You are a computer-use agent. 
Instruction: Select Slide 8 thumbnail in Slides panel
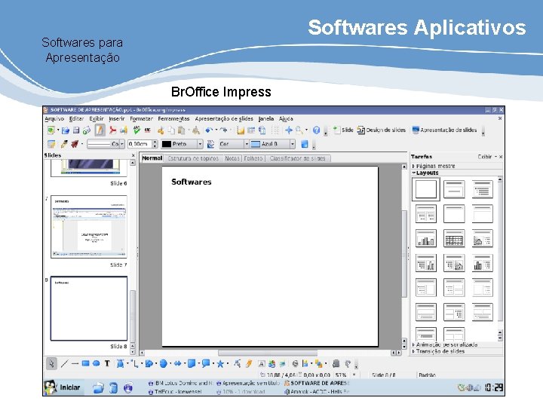89,308
